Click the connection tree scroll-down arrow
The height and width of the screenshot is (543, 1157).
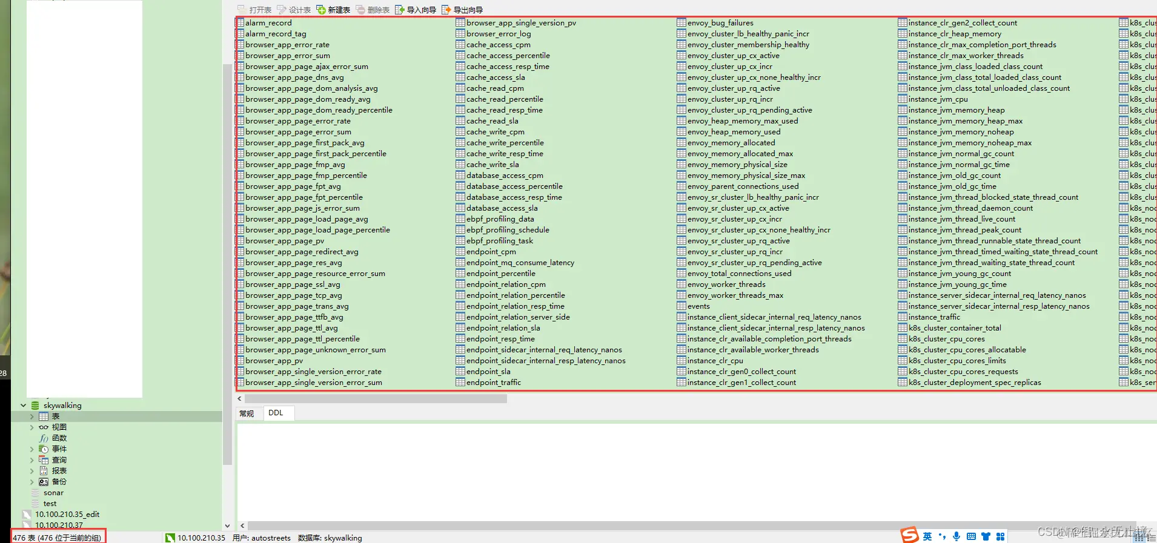pyautogui.click(x=228, y=526)
